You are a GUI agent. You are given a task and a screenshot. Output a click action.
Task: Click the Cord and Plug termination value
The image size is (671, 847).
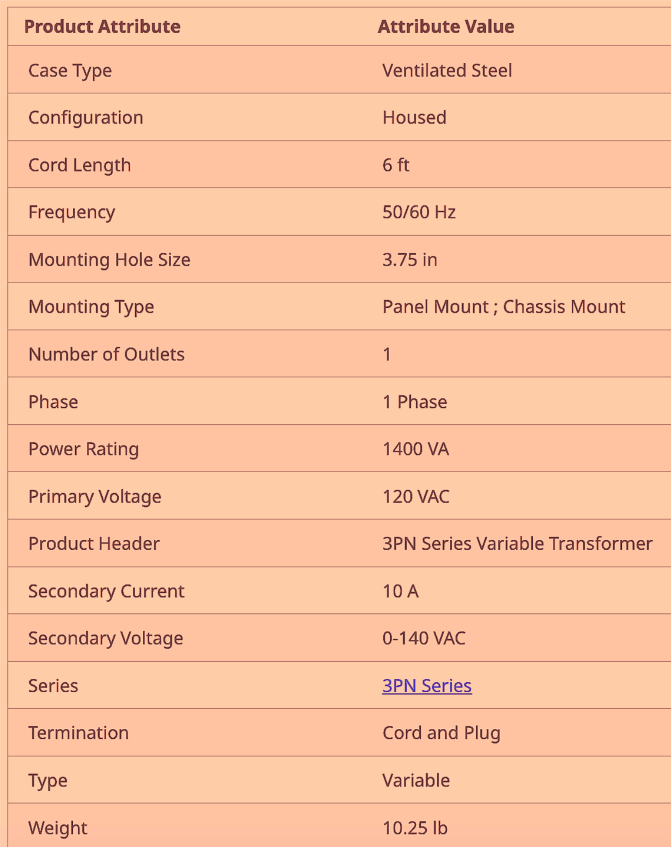[x=441, y=733]
